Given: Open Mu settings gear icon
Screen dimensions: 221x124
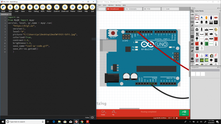Looking at the screenshot, I should pos(92,117).
